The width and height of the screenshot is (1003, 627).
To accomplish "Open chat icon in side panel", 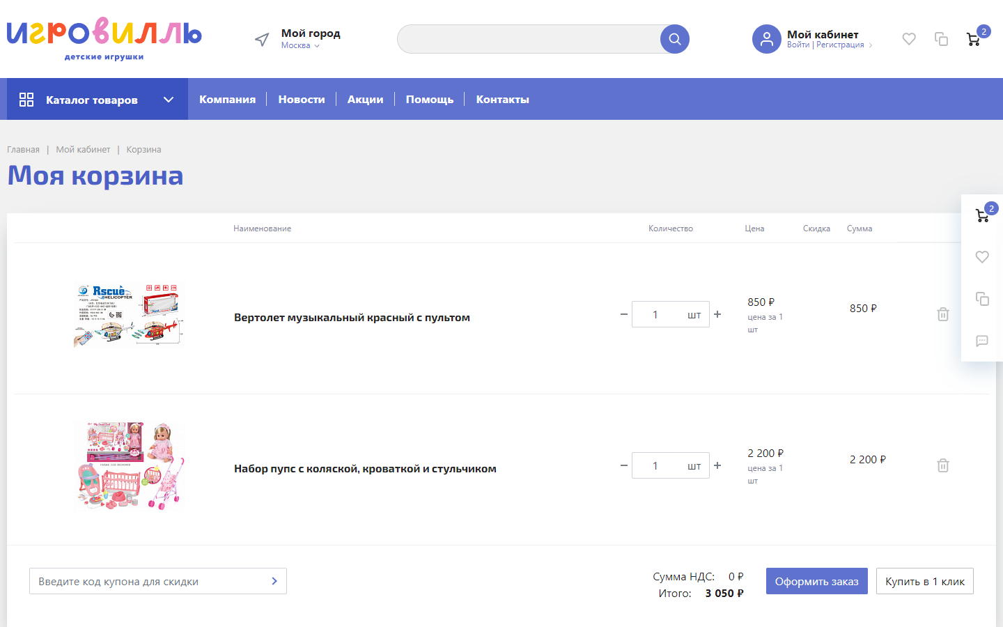I will pos(982,341).
